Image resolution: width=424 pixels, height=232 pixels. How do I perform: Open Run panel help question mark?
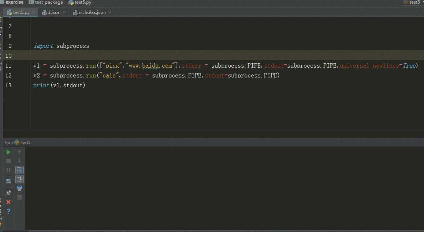(x=8, y=211)
